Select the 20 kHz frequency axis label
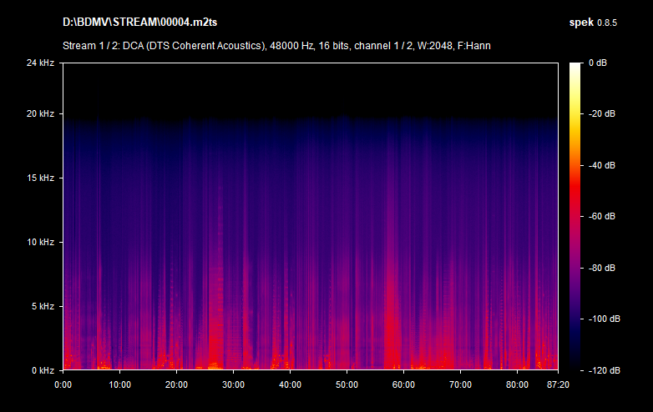Screen dimensions: 653x412 (42, 113)
